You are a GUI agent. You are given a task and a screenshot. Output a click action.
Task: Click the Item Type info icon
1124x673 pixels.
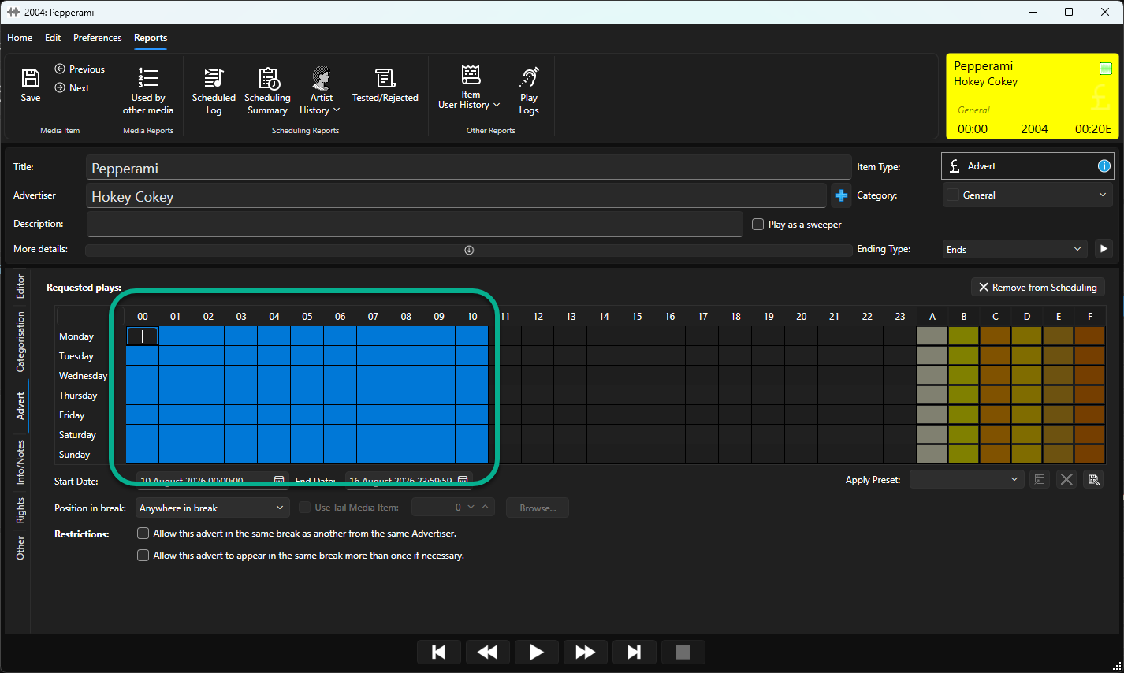1104,165
